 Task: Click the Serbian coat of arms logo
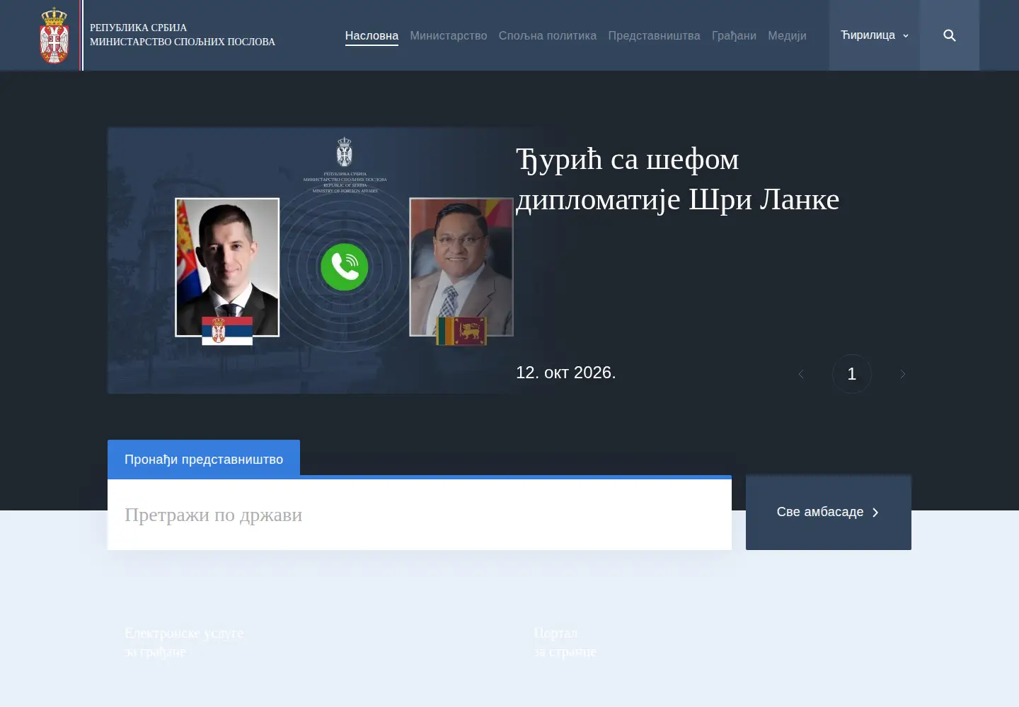point(54,35)
